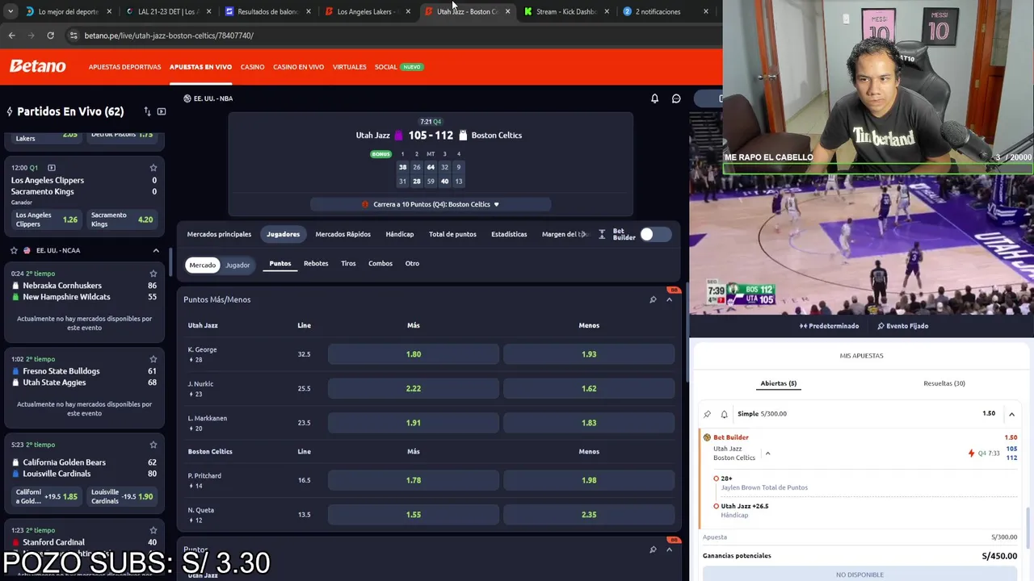The height and width of the screenshot is (581, 1034).
Task: Select the Mercado view option
Action: pyautogui.click(x=203, y=265)
